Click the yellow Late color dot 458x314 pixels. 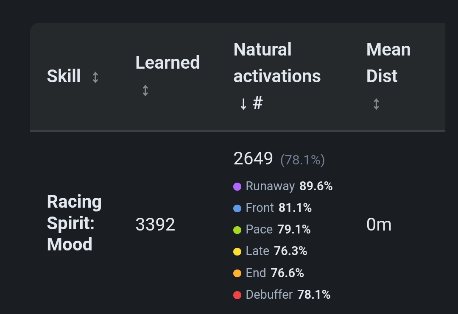[237, 252]
